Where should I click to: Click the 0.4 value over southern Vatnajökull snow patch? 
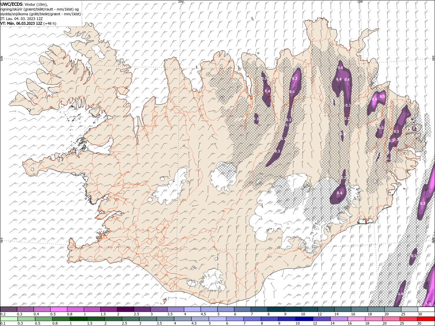340,193
